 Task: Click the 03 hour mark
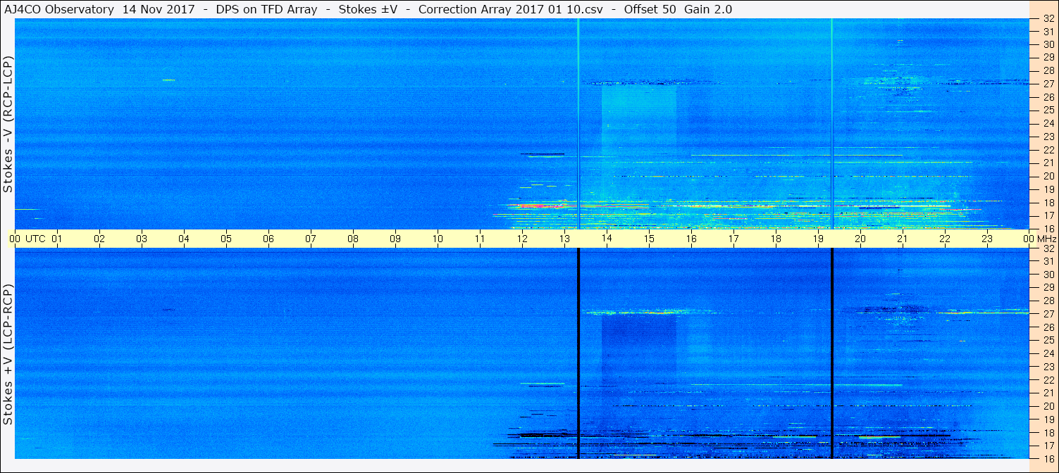pos(142,239)
